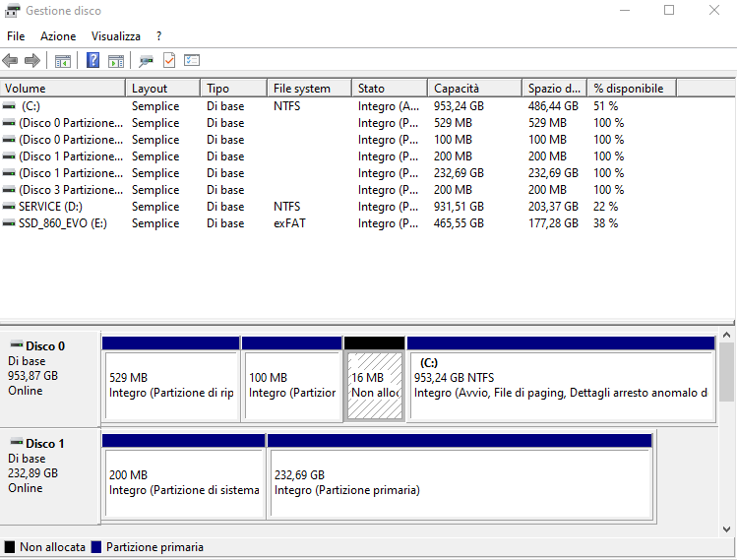Screen dimensions: 737x560
Task: Click the 486,44 GB free space cell
Action: (x=553, y=106)
